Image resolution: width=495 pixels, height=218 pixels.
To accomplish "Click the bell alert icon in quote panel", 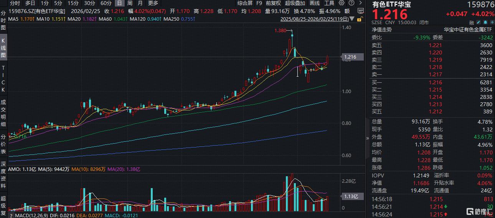I will [485, 23].
